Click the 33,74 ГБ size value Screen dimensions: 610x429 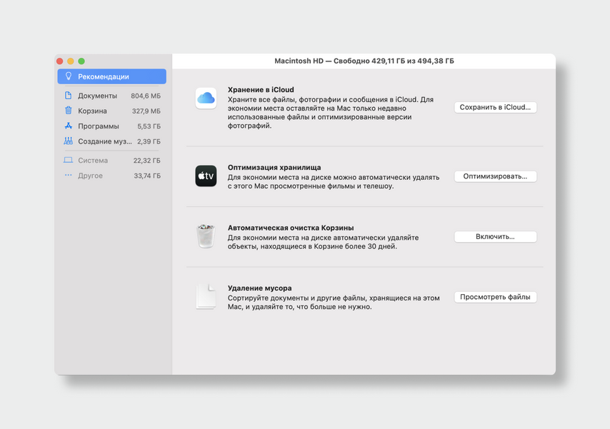coord(147,176)
